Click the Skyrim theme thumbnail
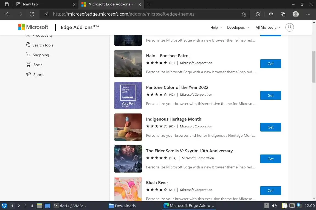This screenshot has height=210, width=316. [128, 159]
